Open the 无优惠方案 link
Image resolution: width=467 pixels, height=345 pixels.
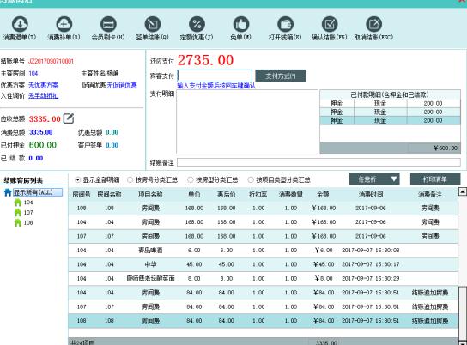pyautogui.click(x=44, y=85)
